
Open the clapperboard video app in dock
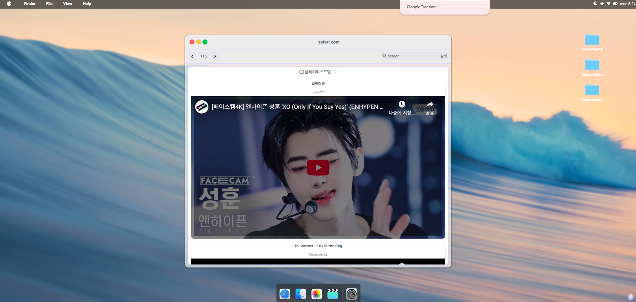[x=333, y=294]
